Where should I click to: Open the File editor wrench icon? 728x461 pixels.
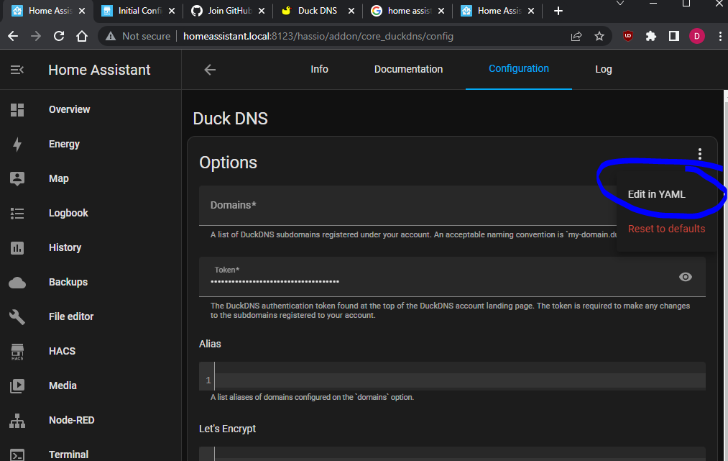tap(17, 317)
